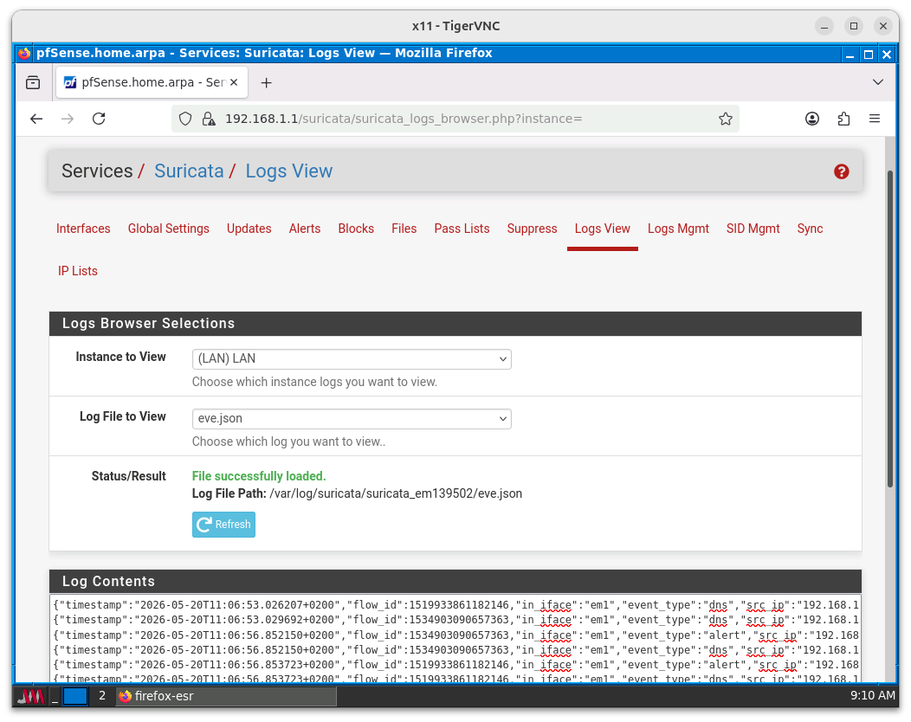
Task: Switch to the Updates tab
Action: tap(249, 229)
